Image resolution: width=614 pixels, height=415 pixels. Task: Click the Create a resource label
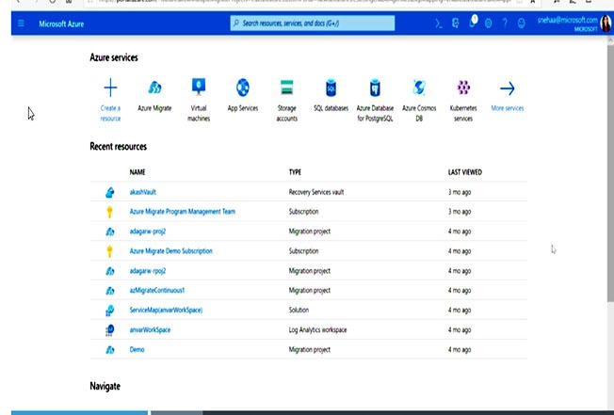110,113
